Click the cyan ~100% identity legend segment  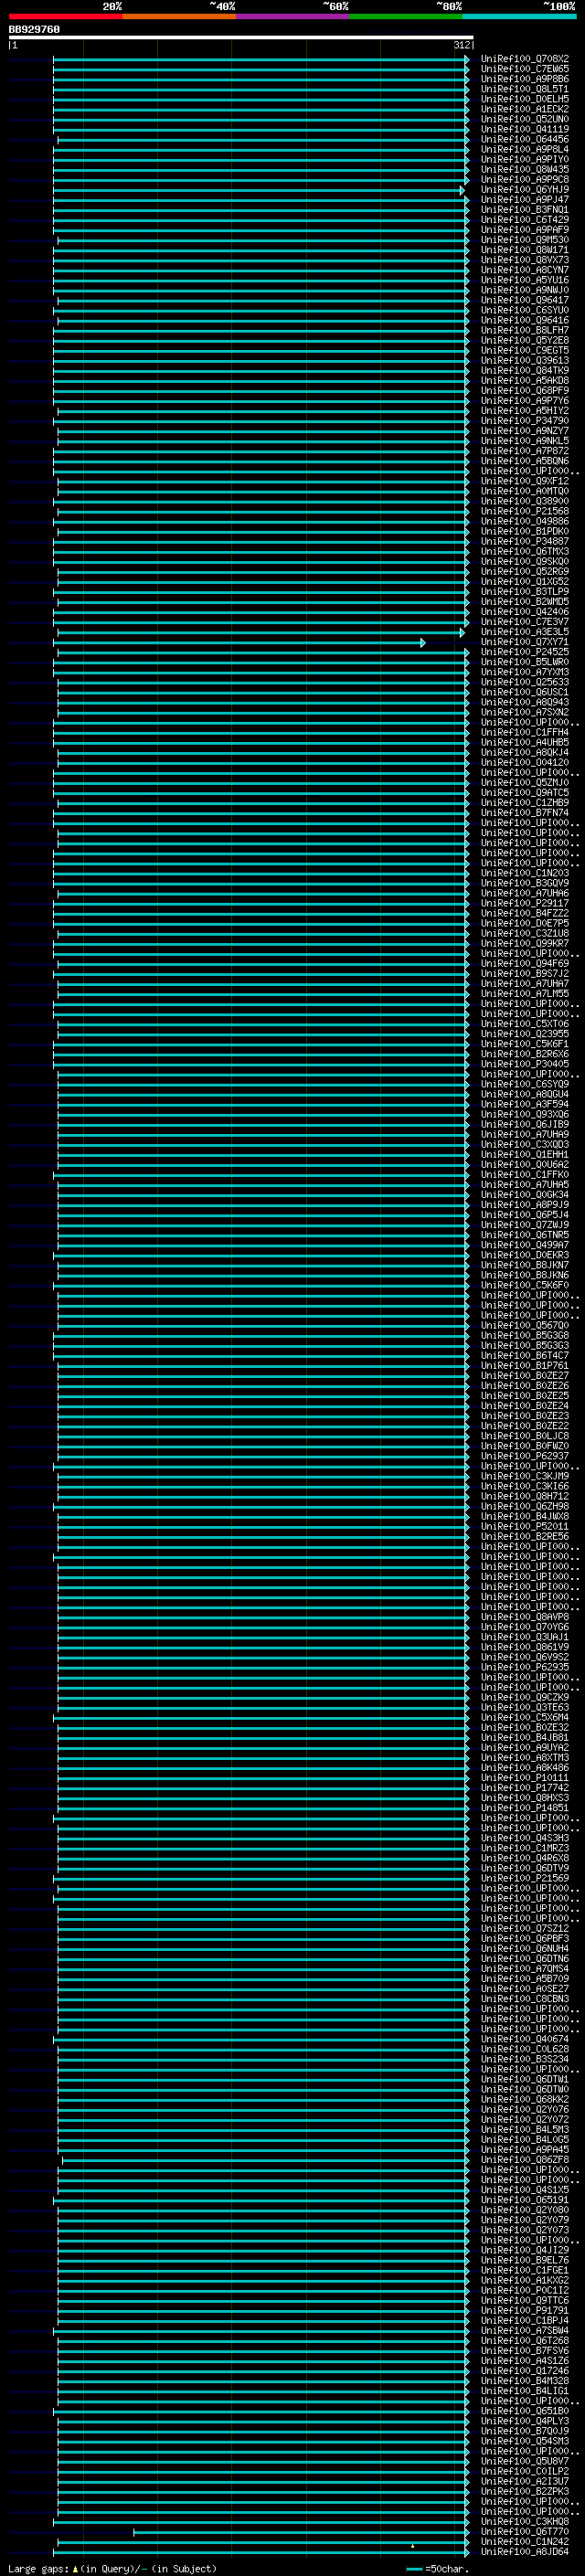(519, 16)
